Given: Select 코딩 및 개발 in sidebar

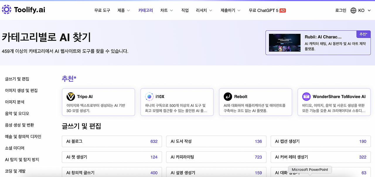Looking at the screenshot, I should [15, 171].
